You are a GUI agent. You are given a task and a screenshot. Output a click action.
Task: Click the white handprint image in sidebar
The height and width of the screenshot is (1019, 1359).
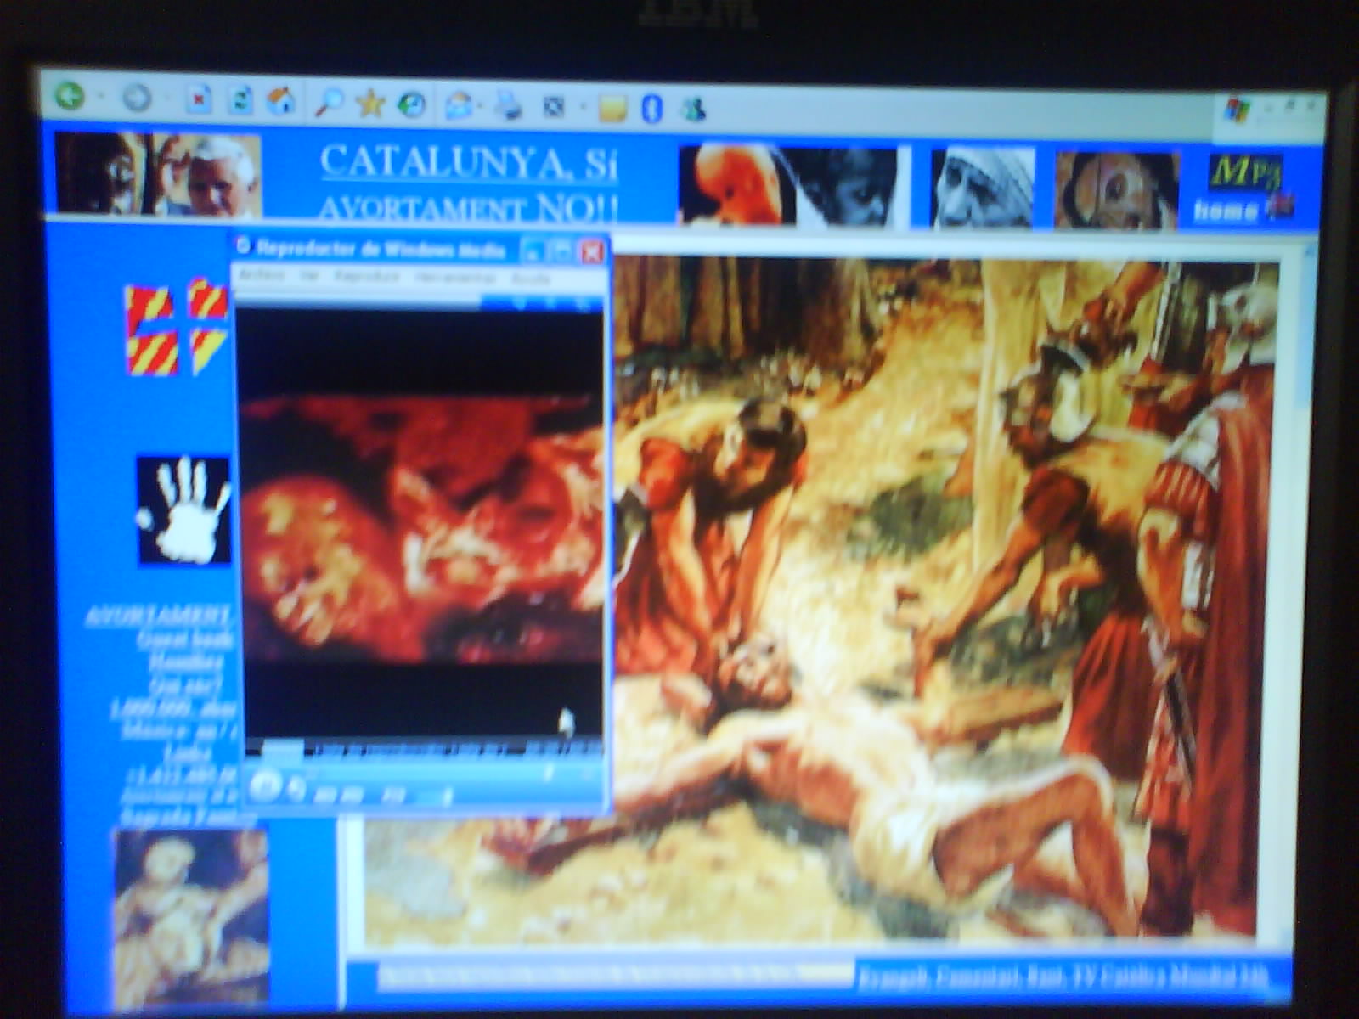point(184,510)
